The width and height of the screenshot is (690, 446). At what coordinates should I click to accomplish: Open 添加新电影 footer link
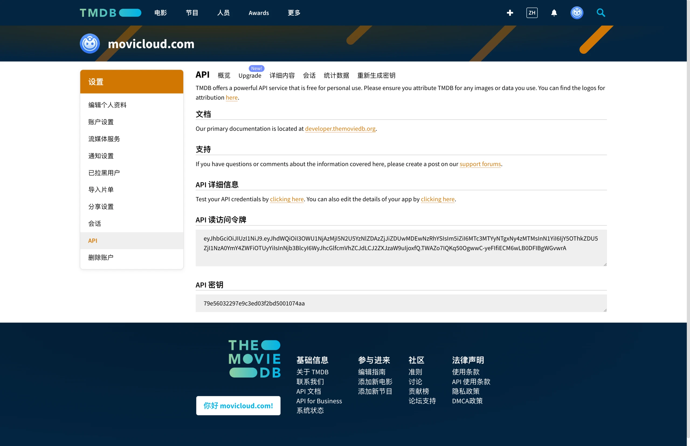(375, 381)
